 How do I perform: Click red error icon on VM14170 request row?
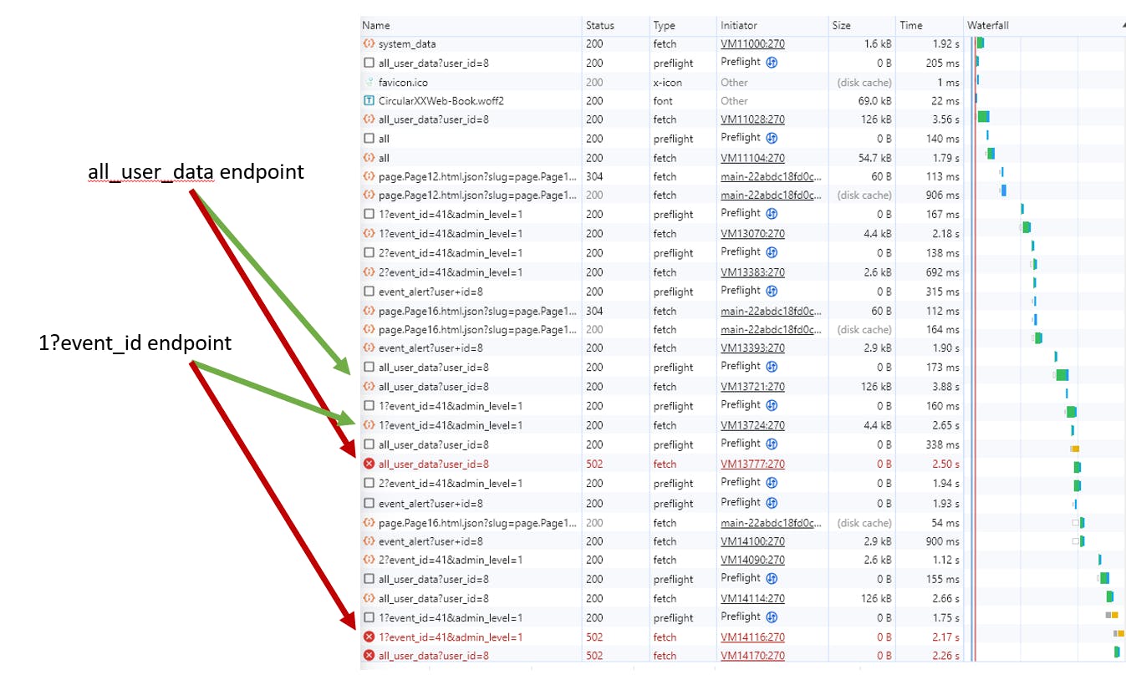369,656
